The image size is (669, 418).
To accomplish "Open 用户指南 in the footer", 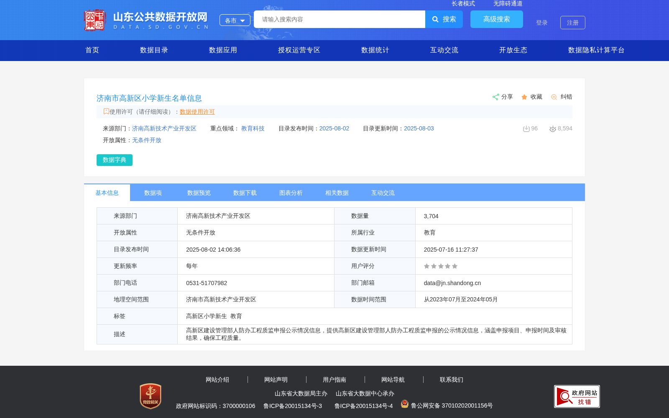I will pyautogui.click(x=334, y=380).
